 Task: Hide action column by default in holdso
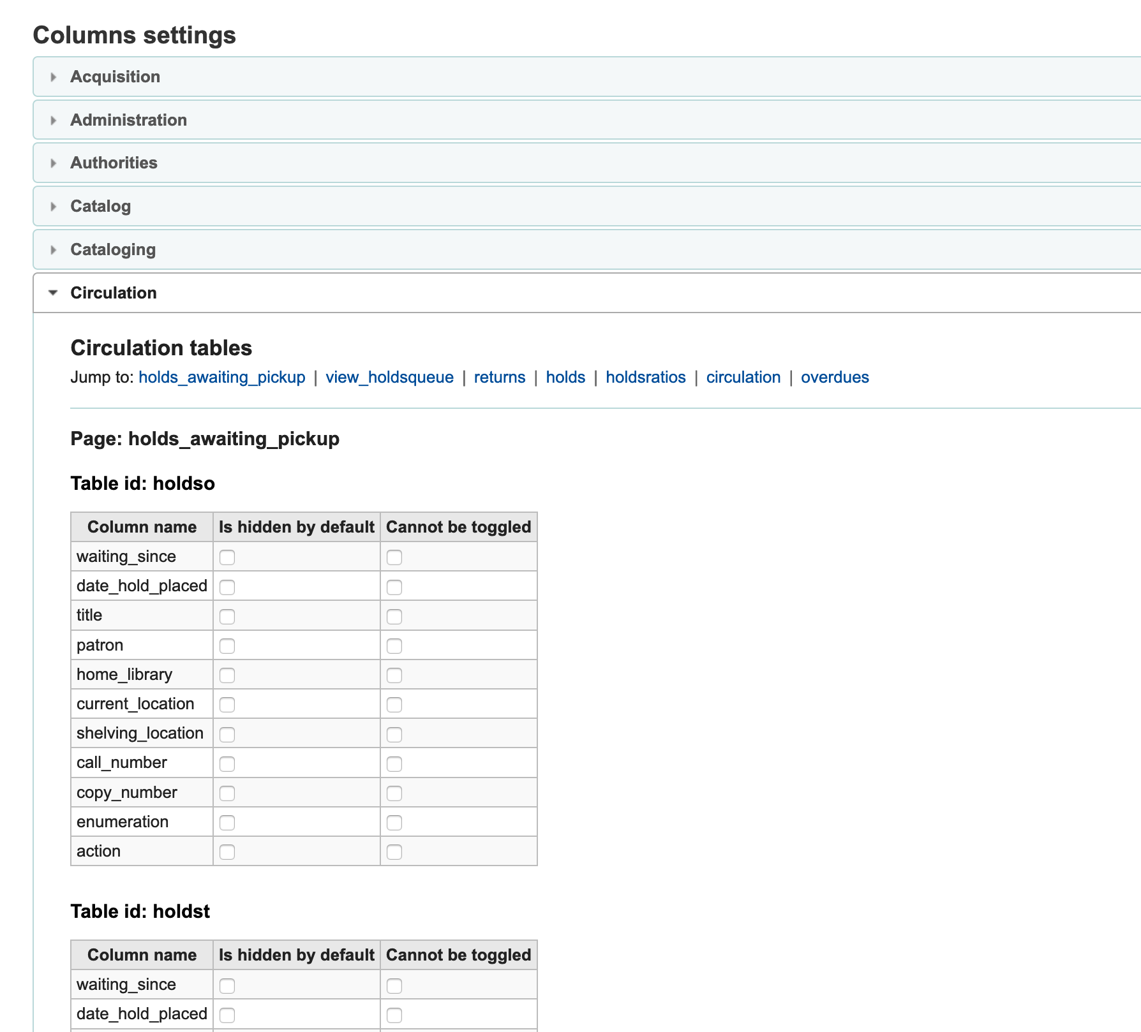[x=227, y=852]
